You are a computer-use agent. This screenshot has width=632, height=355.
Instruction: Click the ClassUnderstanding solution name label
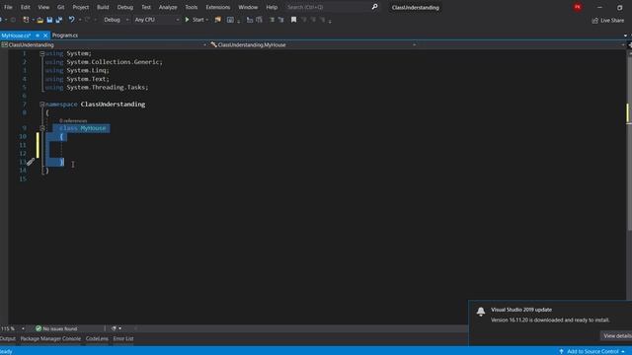pos(415,7)
